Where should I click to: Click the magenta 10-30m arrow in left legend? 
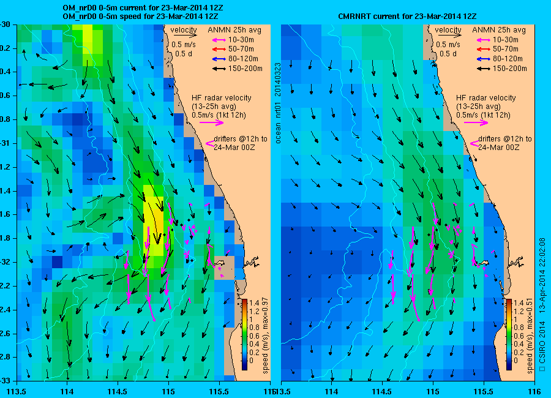pyautogui.click(x=219, y=40)
